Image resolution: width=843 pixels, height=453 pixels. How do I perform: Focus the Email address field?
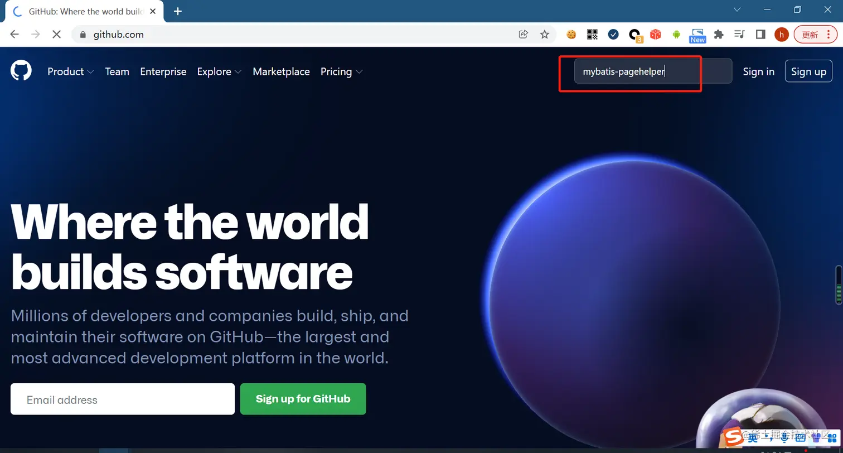coord(123,399)
